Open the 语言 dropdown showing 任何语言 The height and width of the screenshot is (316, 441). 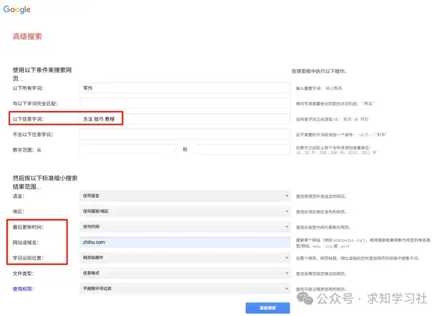(x=185, y=196)
